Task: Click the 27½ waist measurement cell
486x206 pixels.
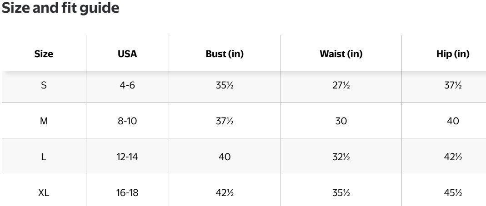Action: click(x=341, y=85)
